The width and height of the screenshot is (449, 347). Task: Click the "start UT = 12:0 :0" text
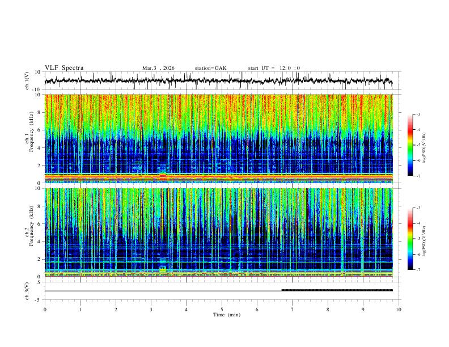pos(274,68)
